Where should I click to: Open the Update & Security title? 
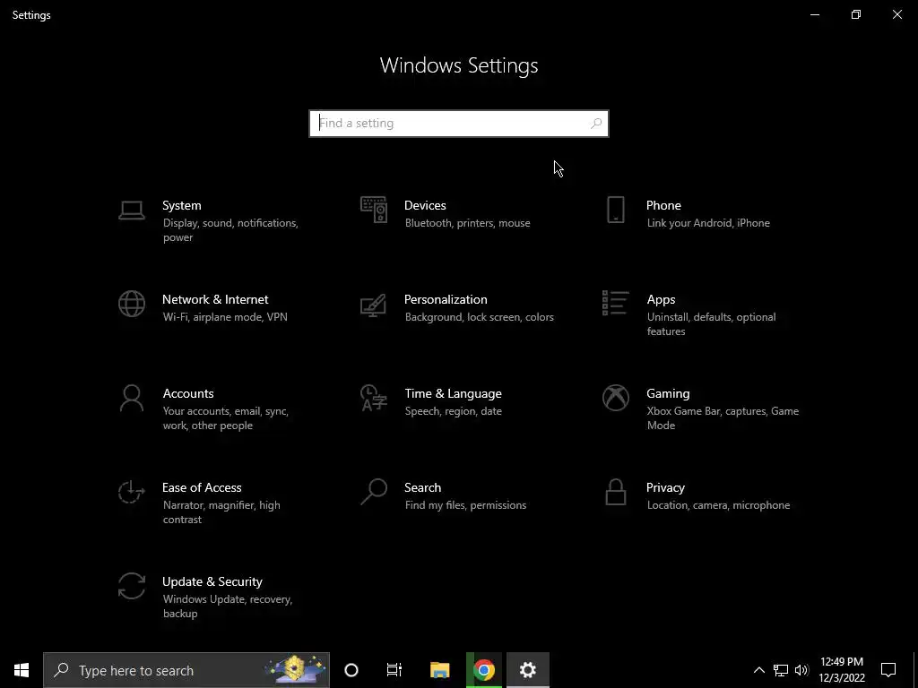click(x=212, y=582)
